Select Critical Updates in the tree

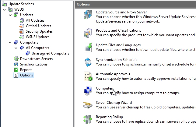38,26
